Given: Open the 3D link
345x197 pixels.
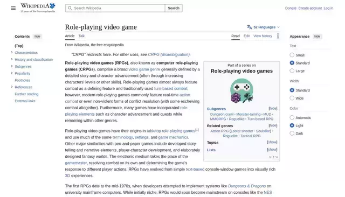Looking at the screenshot, I should tap(67, 175).
